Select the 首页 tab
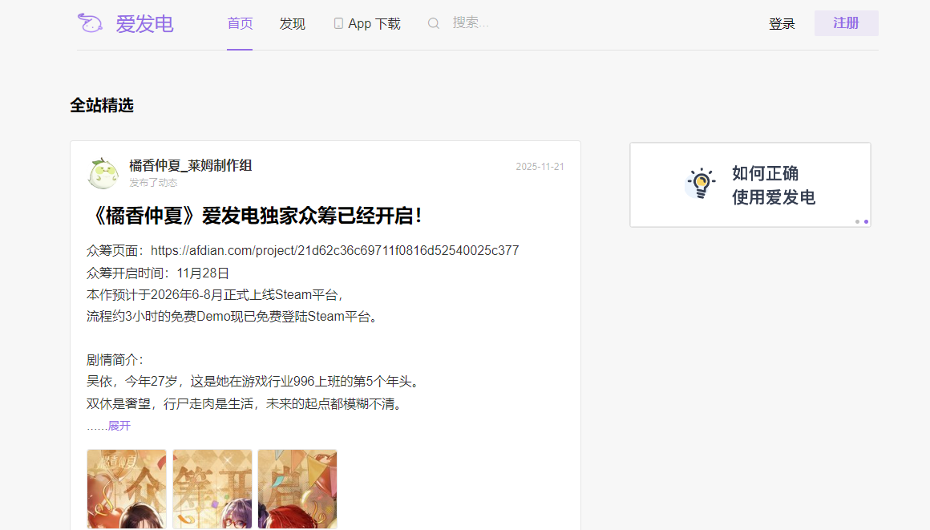Image resolution: width=930 pixels, height=530 pixels. click(x=239, y=23)
